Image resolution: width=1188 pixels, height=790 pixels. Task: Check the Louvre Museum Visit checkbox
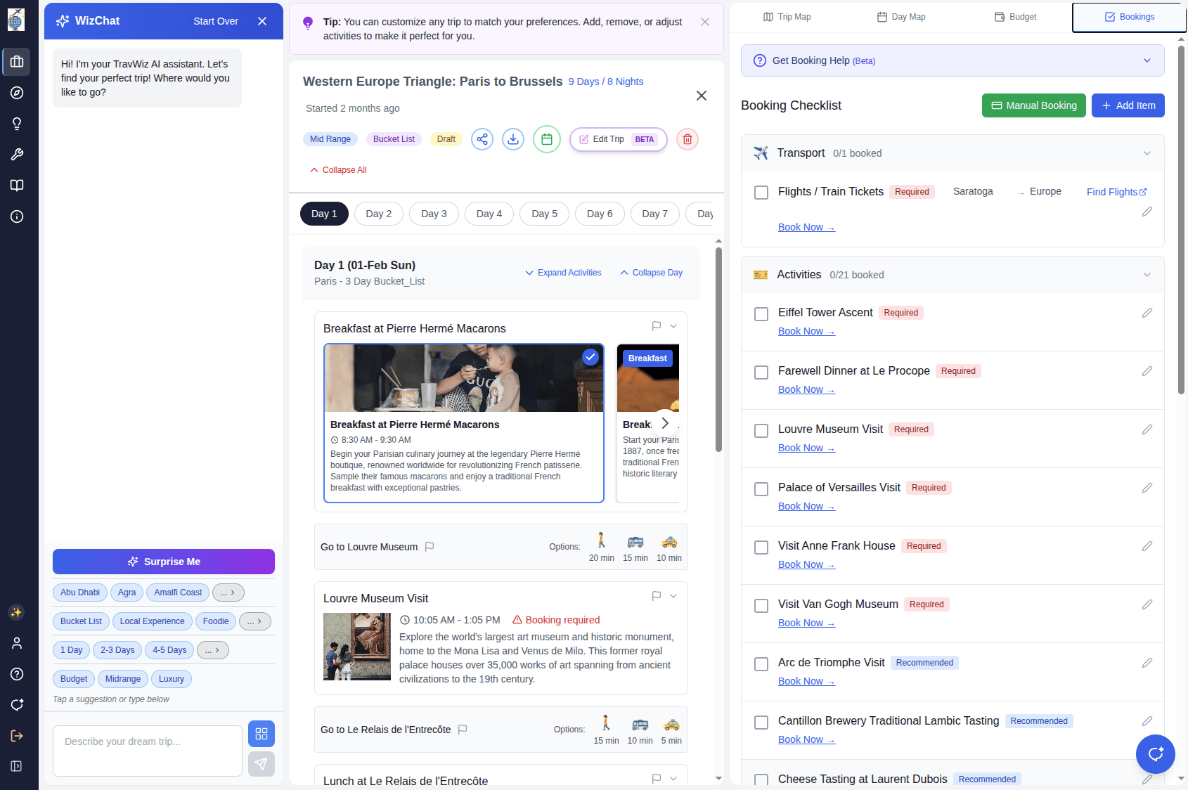(761, 430)
